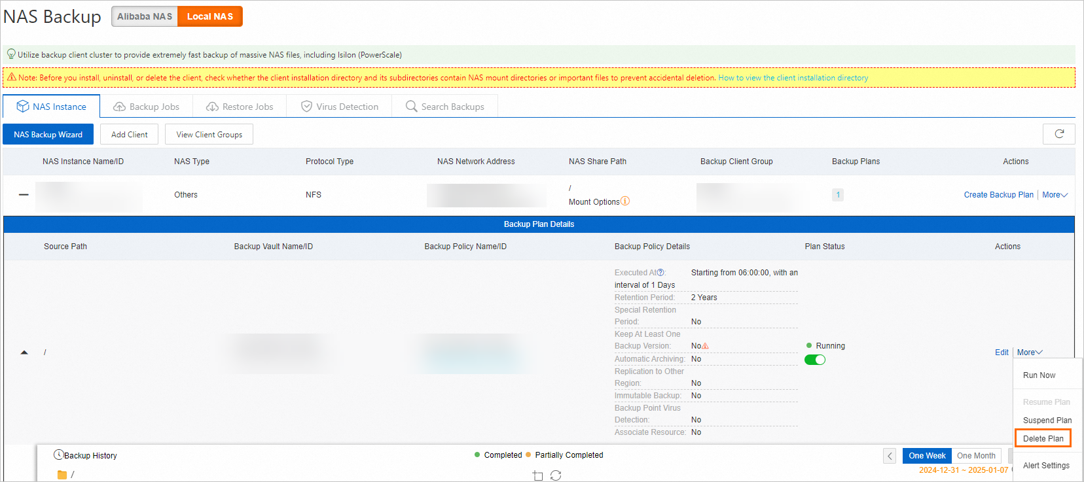The width and height of the screenshot is (1084, 482).
Task: Click the "Source Path" column header
Action: [x=65, y=247]
